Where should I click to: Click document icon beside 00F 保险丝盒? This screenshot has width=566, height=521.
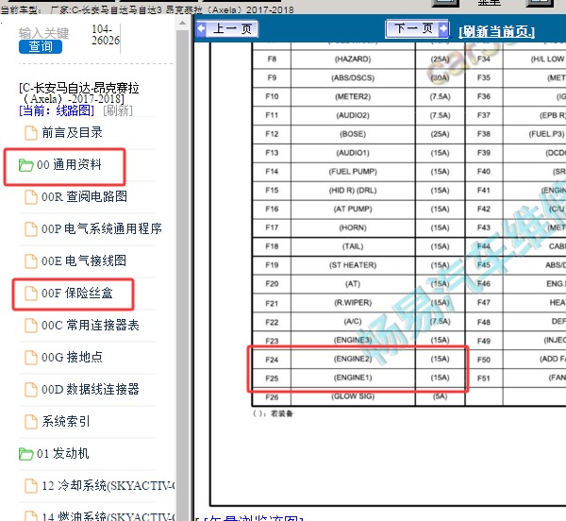[31, 294]
